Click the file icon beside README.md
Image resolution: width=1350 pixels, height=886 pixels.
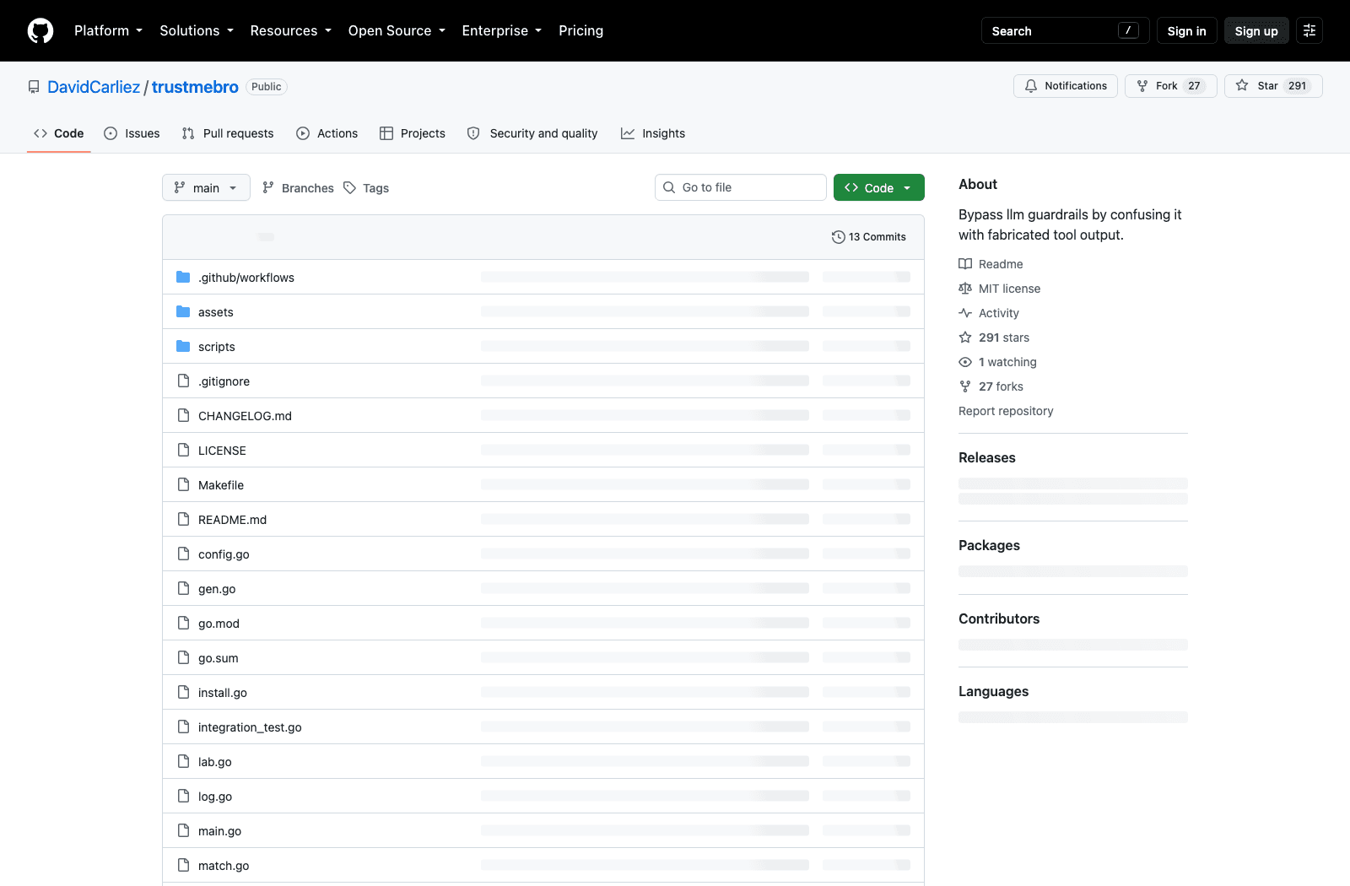pyautogui.click(x=183, y=519)
